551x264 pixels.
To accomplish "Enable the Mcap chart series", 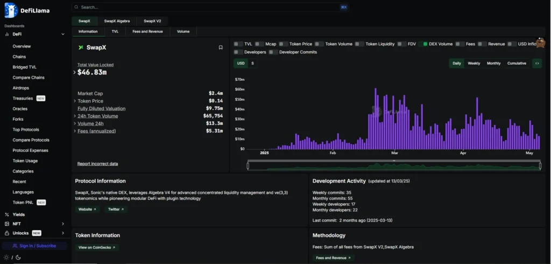I will click(x=259, y=44).
